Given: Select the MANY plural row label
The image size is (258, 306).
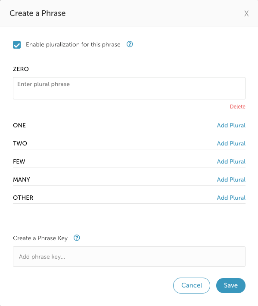Looking at the screenshot, I should (22, 179).
